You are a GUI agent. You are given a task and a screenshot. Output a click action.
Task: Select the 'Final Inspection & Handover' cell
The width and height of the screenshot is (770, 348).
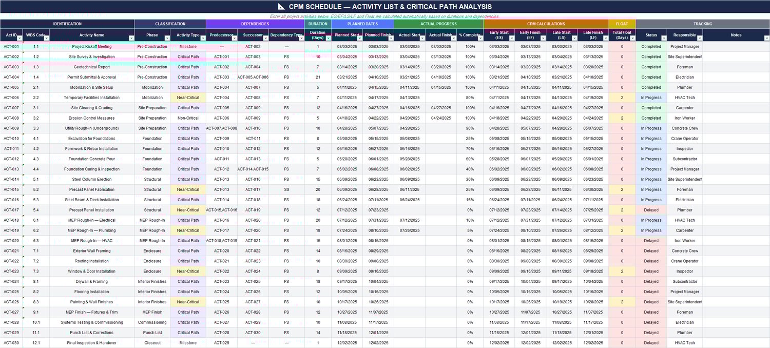[92, 343]
